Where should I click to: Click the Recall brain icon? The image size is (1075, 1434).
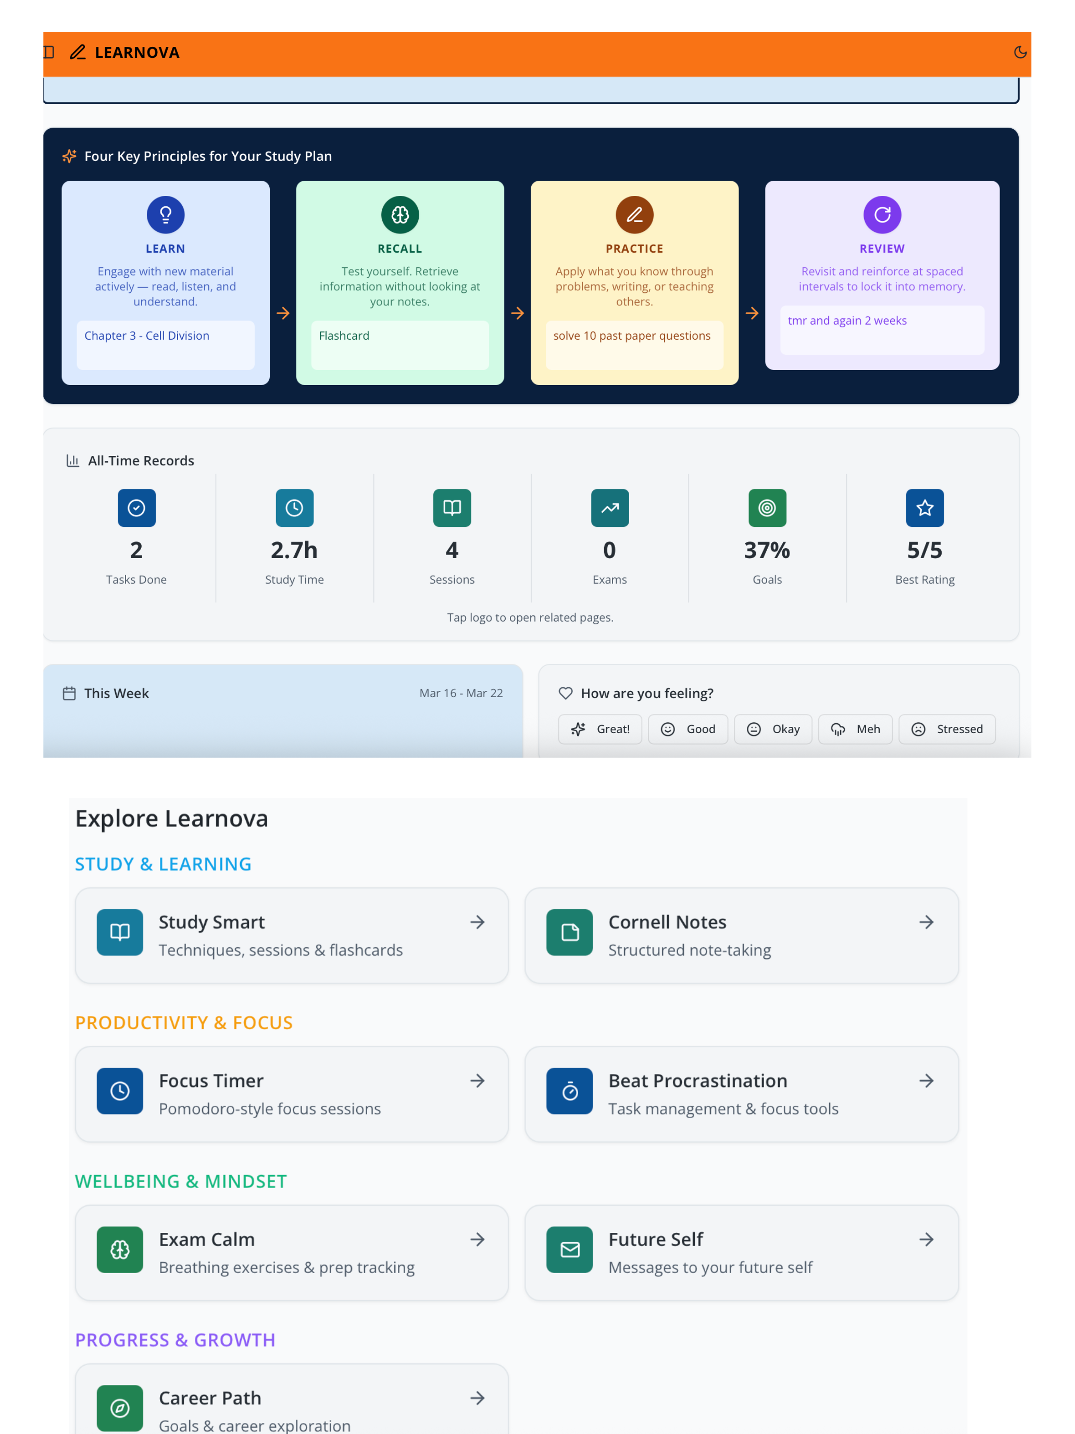[x=400, y=215]
